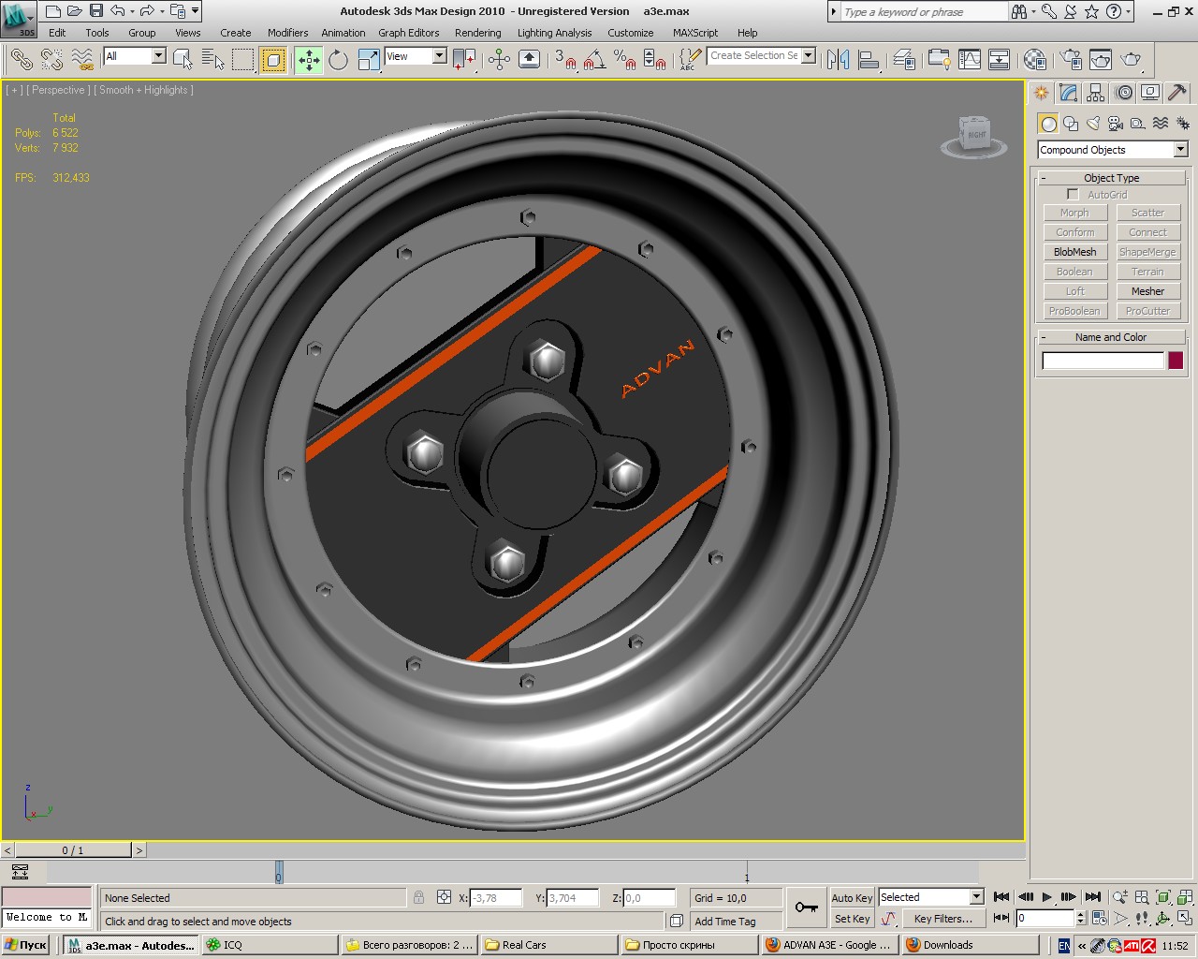This screenshot has width=1198, height=959.
Task: Open the Material Editor
Action: [x=1035, y=60]
